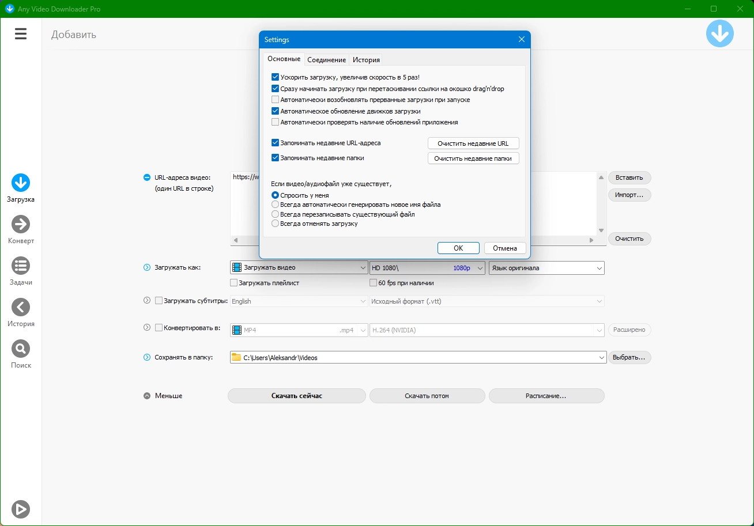Collapse options with the Меньше arrow icon

tap(146, 396)
